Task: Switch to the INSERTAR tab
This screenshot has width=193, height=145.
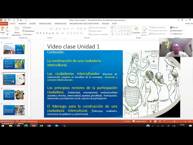Action: [x=22, y=24]
